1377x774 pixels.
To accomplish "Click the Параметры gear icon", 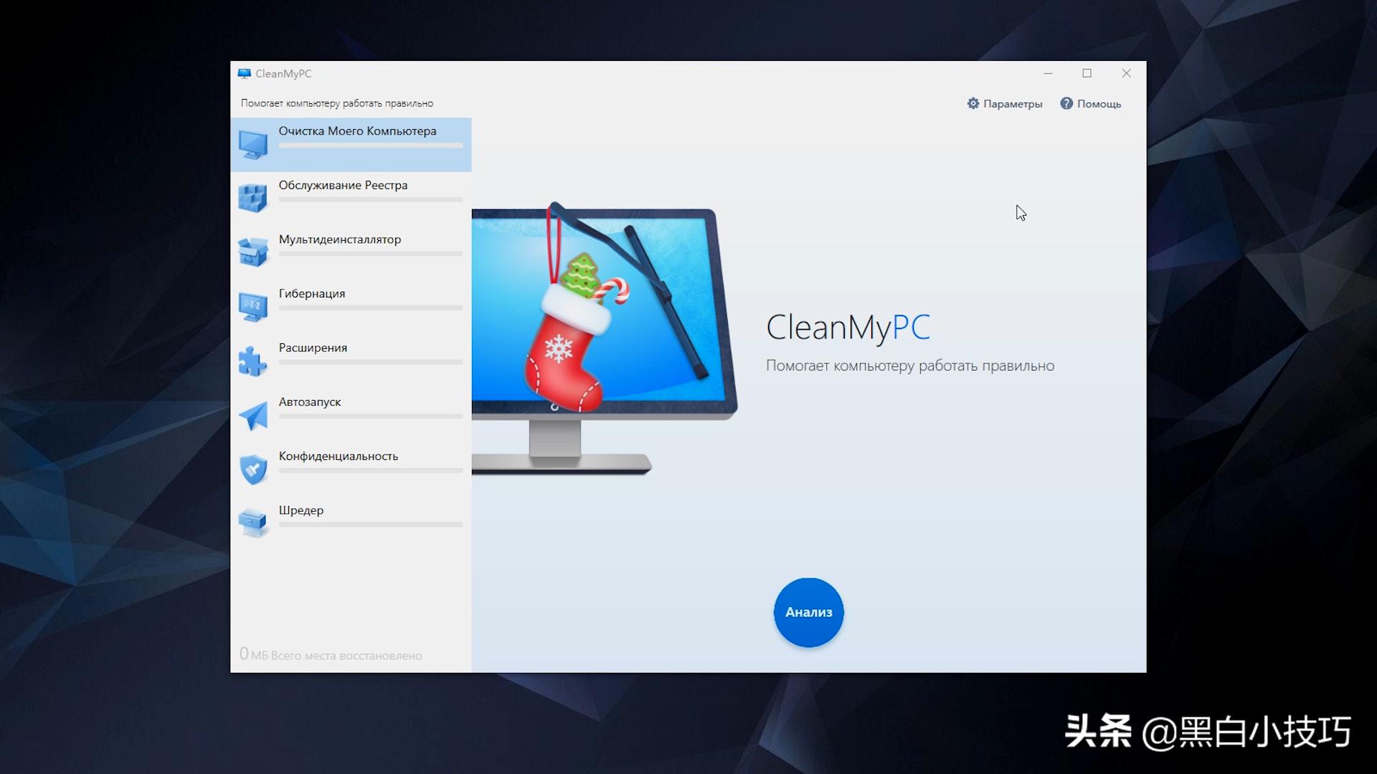I will click(x=973, y=103).
